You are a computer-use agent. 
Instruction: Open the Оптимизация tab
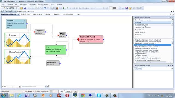[x=68, y=14]
